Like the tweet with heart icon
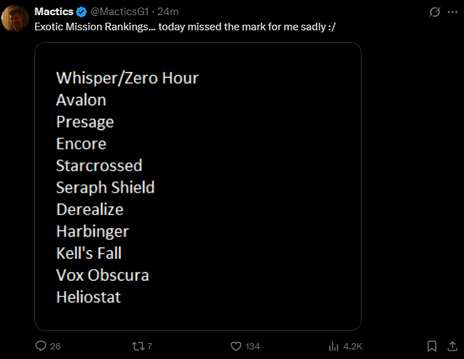 tap(236, 346)
